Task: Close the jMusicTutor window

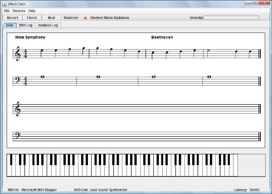Action: 264,3
